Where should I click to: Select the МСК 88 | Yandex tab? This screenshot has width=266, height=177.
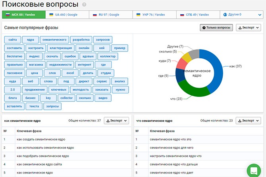(24, 15)
